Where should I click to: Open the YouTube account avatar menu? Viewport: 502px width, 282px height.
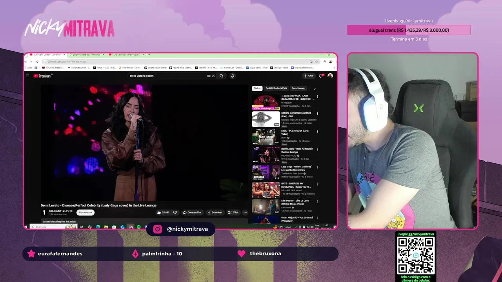330,76
